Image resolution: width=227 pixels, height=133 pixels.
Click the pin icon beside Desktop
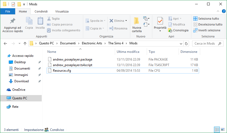[39, 62]
